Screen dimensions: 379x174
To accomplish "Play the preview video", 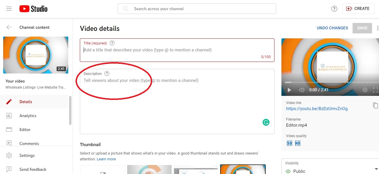I will click(x=289, y=90).
